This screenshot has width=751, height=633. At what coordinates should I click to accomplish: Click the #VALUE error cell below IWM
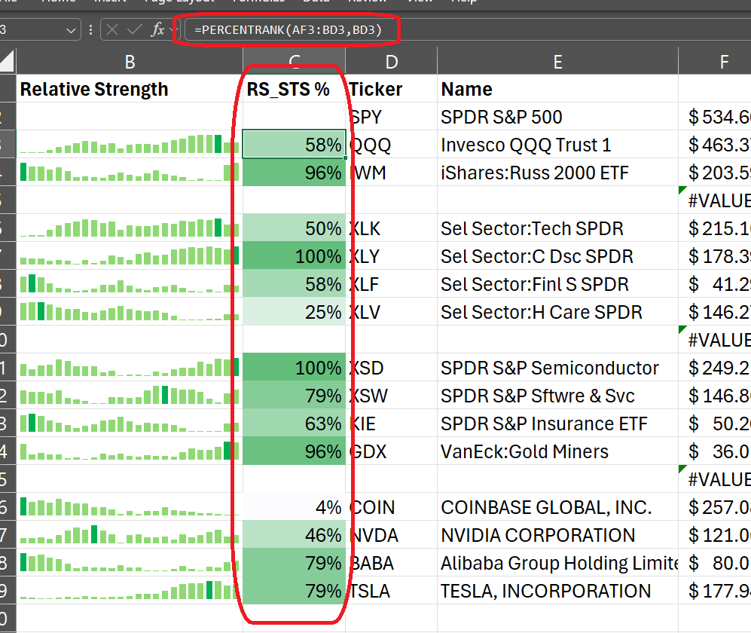point(715,200)
